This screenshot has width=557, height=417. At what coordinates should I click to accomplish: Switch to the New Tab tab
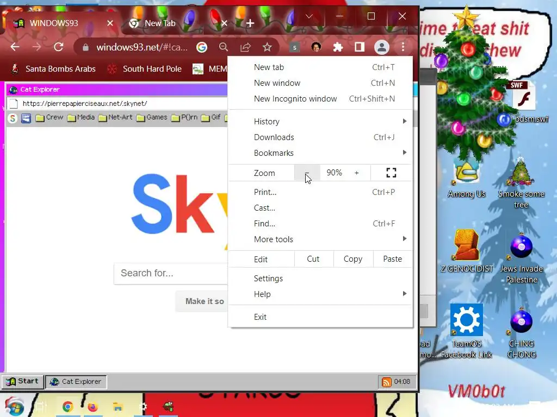[x=178, y=23]
